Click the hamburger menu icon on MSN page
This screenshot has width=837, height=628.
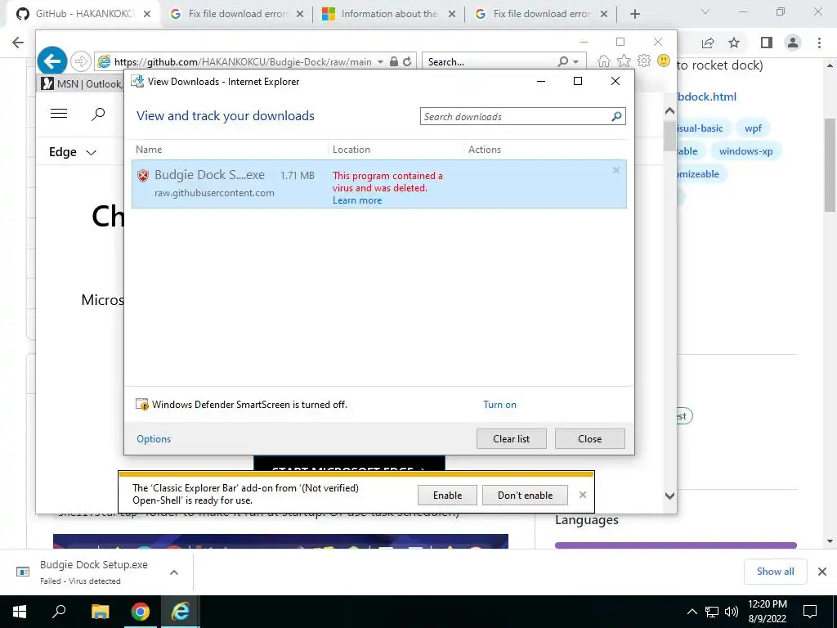[x=59, y=113]
